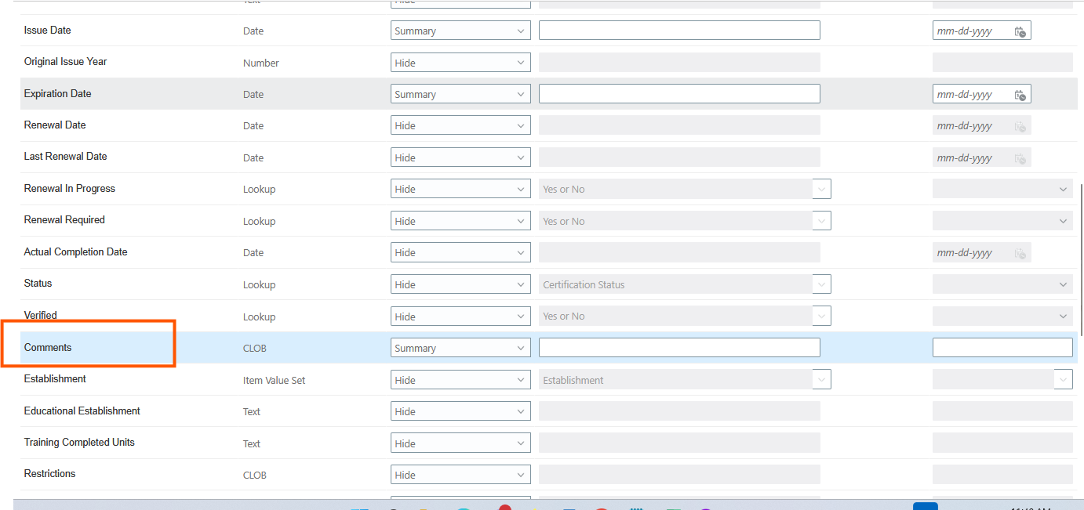Click the wide text field in Comments row
This screenshot has height=510, width=1084.
679,348
